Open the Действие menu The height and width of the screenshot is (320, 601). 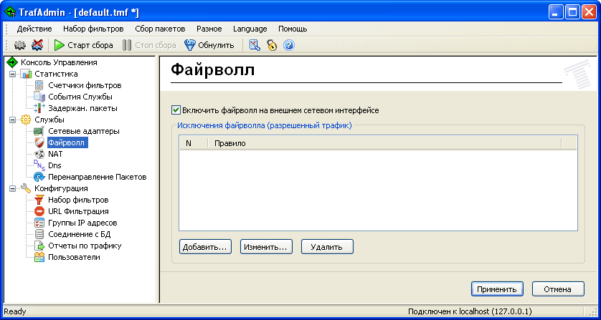tap(34, 29)
